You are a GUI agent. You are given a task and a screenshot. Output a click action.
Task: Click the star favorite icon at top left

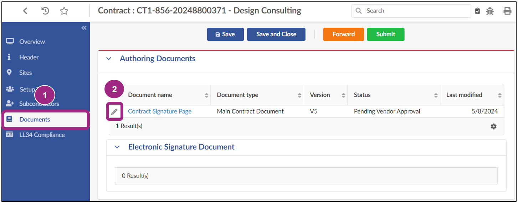64,11
